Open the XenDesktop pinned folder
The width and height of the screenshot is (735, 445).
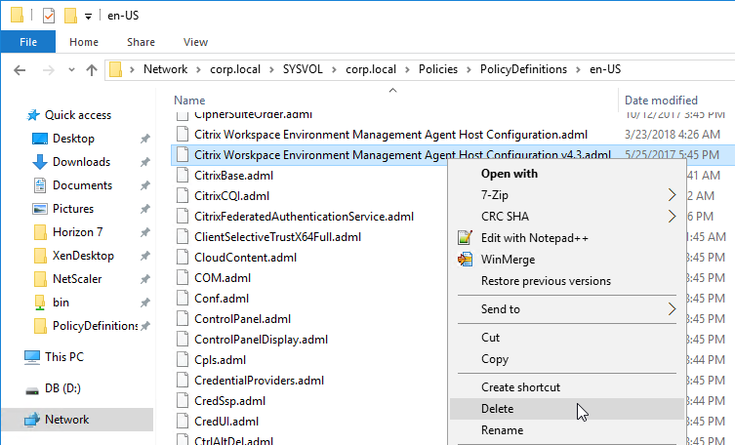point(83,256)
